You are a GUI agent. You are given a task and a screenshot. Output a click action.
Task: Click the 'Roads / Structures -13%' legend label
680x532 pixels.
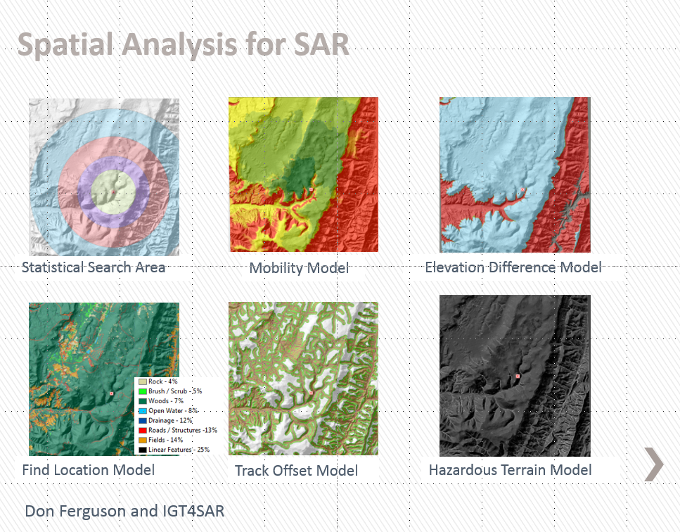pyautogui.click(x=183, y=430)
